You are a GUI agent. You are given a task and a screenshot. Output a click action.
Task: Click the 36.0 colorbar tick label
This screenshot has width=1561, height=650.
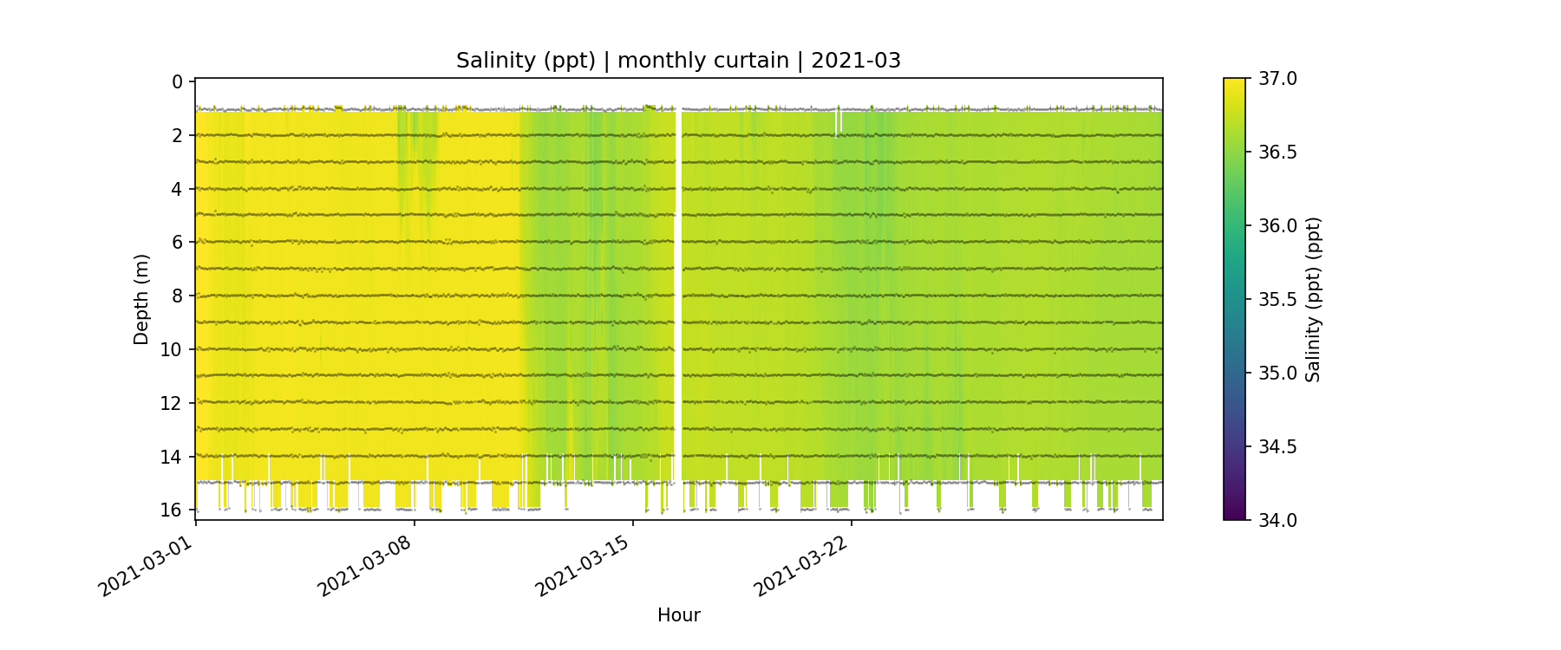1277,226
